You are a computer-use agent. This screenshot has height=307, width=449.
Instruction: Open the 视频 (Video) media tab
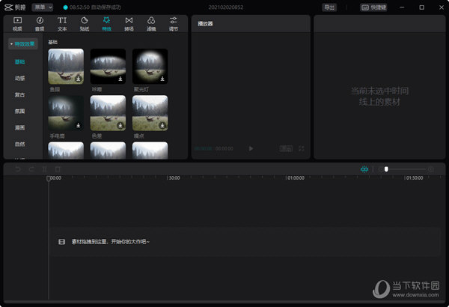tap(16, 22)
